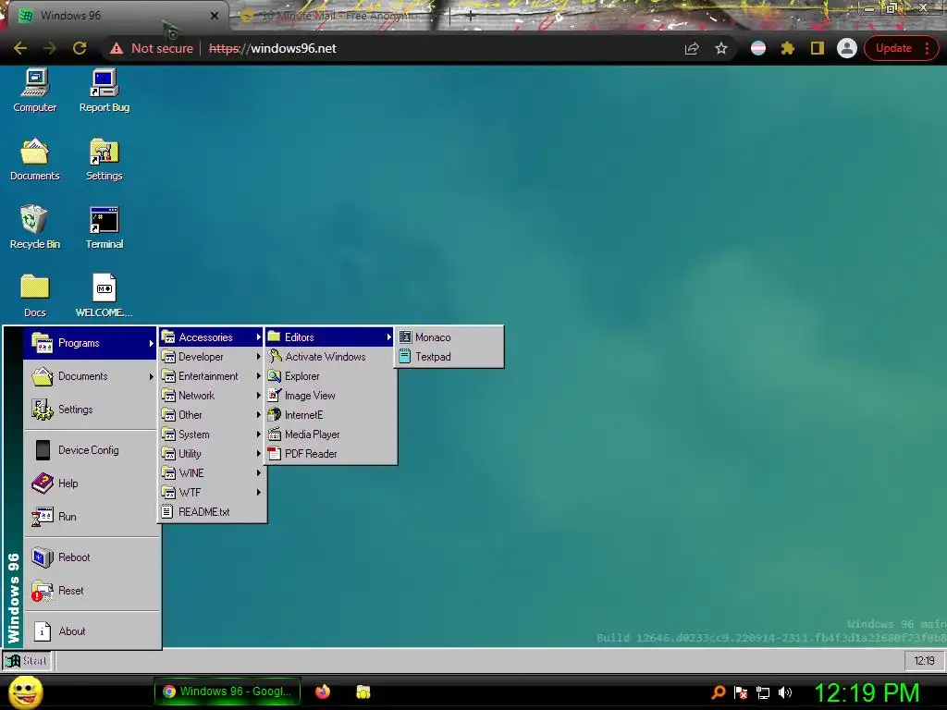Image resolution: width=947 pixels, height=710 pixels.
Task: Expand the Developer program folder
Action: pos(212,356)
